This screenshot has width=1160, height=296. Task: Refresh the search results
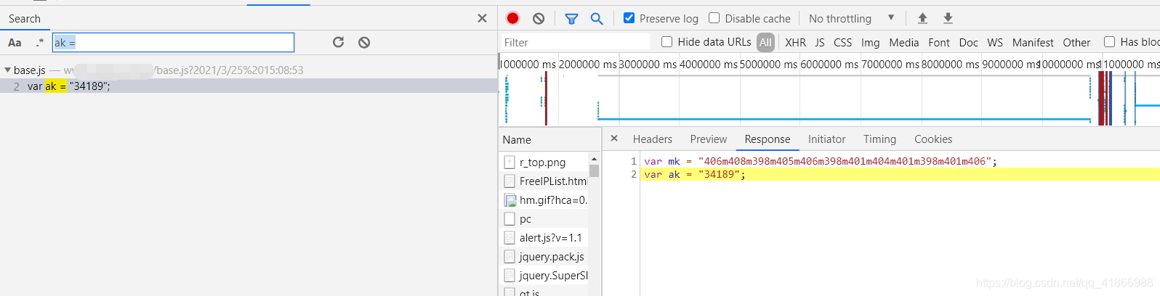(338, 43)
